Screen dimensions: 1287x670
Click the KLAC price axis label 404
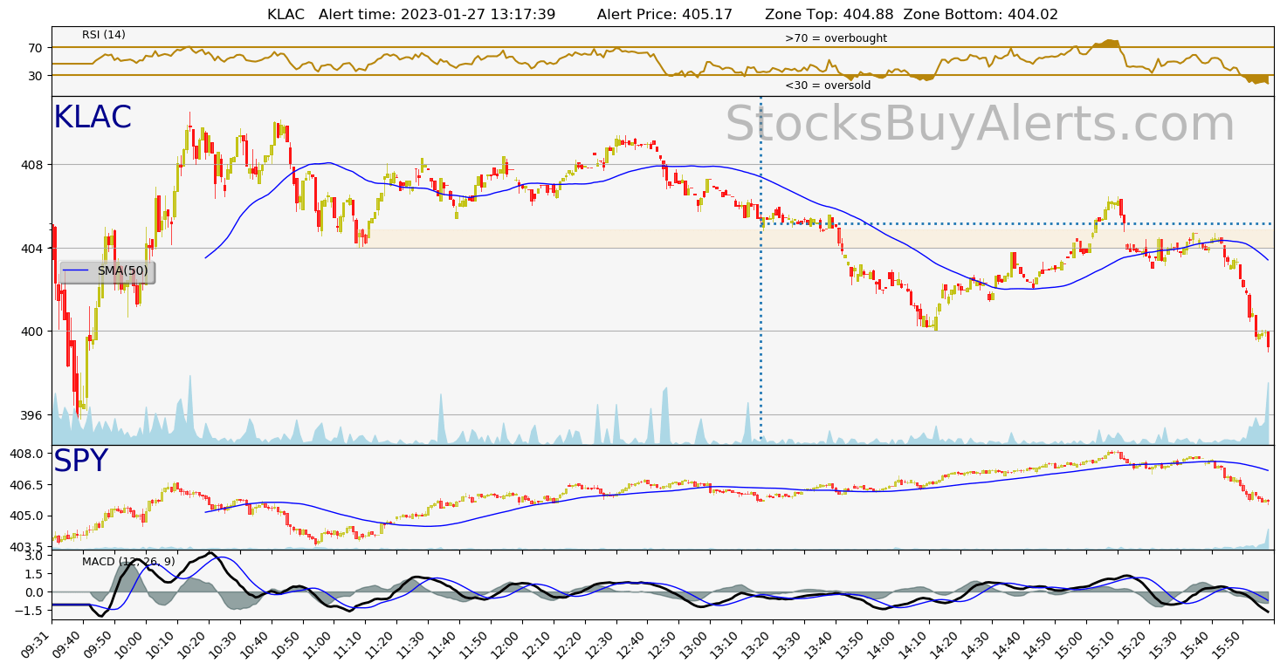32,249
